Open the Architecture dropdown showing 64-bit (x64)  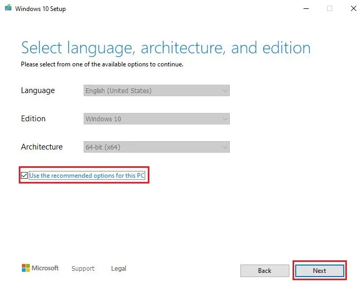click(156, 147)
